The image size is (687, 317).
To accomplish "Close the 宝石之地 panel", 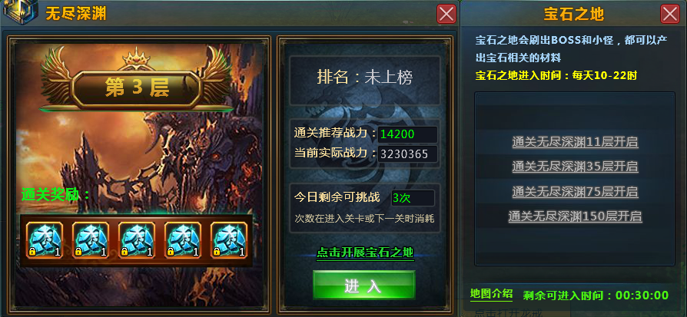I will point(670,14).
